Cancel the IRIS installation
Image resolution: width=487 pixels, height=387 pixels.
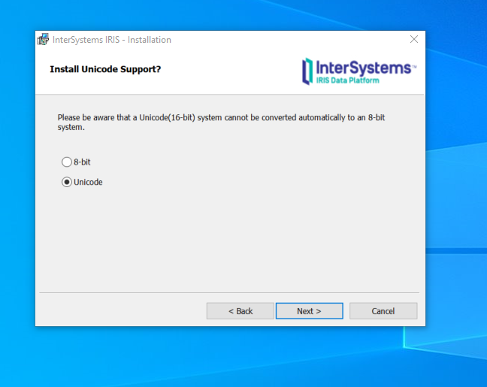pyautogui.click(x=383, y=311)
